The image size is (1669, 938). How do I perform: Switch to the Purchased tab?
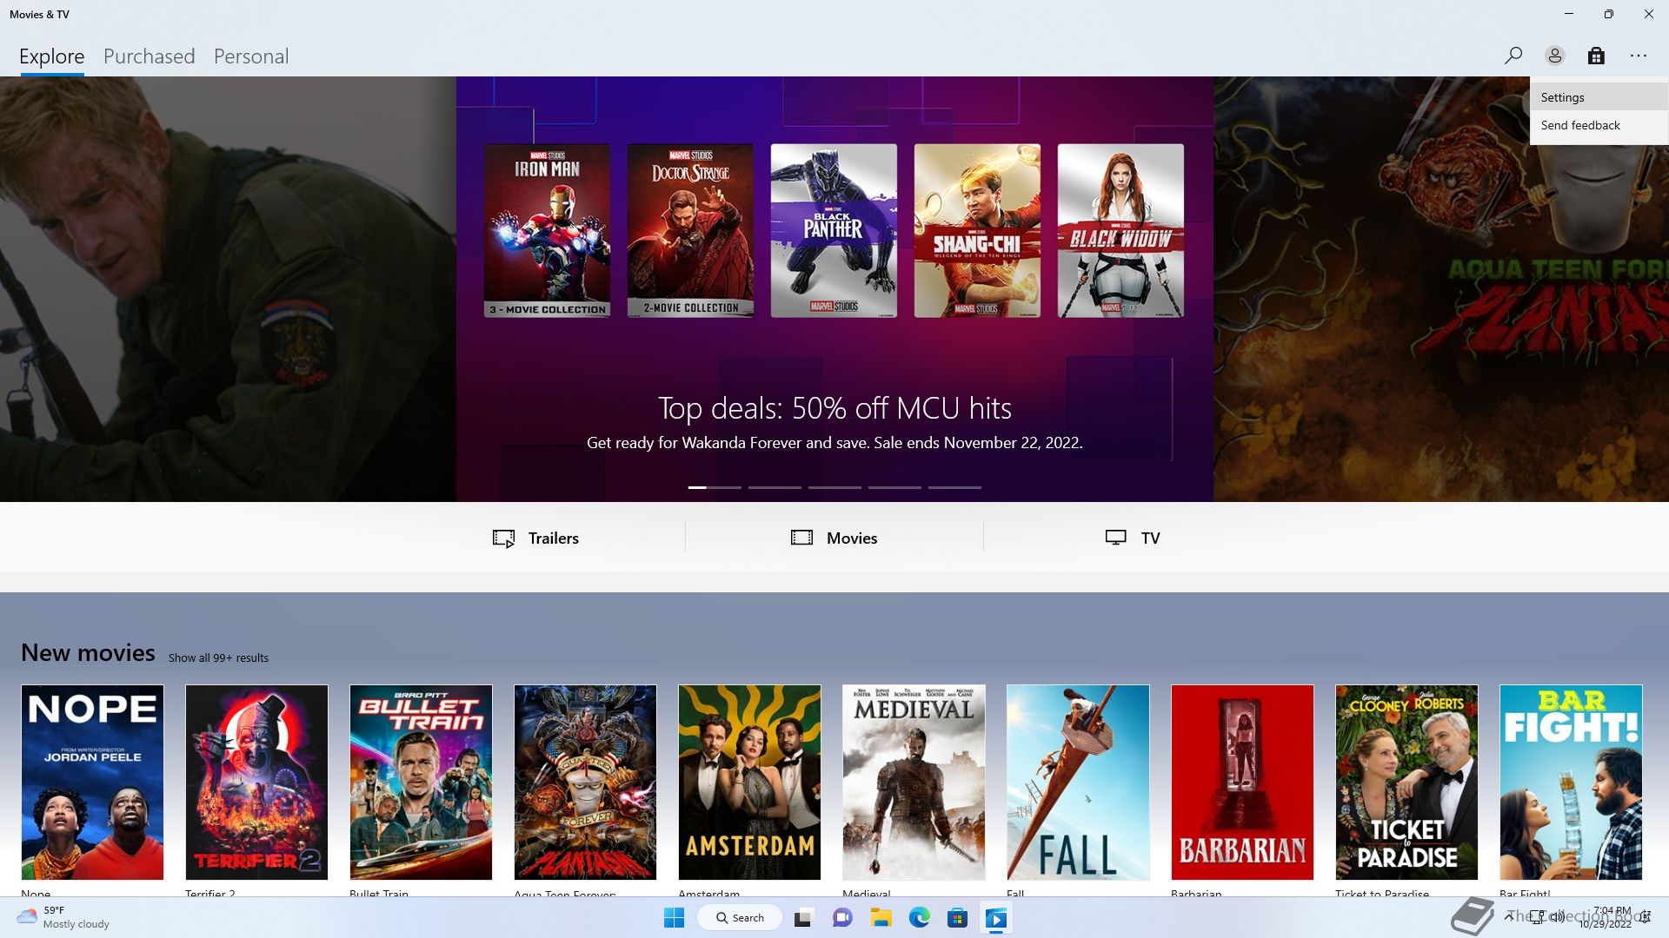(149, 56)
